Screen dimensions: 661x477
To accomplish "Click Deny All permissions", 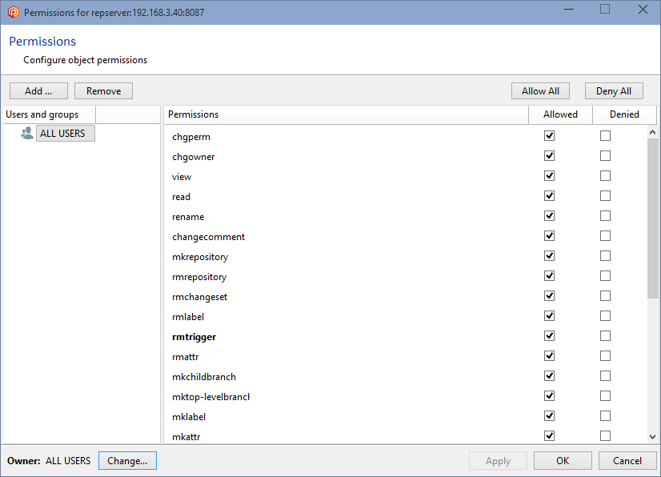I will [x=614, y=91].
